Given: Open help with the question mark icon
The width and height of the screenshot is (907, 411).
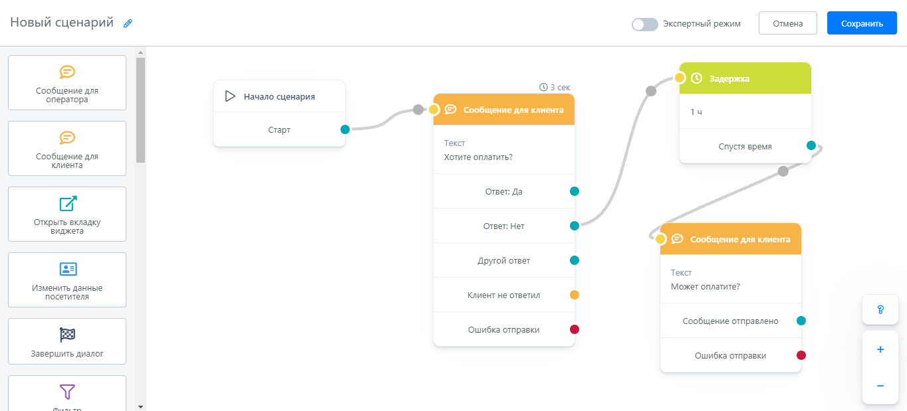Looking at the screenshot, I should point(880,310).
